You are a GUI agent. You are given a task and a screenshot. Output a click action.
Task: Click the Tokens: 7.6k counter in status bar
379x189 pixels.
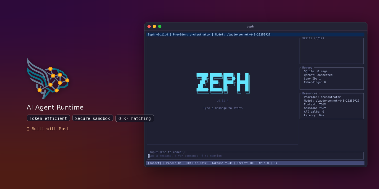click(x=222, y=163)
